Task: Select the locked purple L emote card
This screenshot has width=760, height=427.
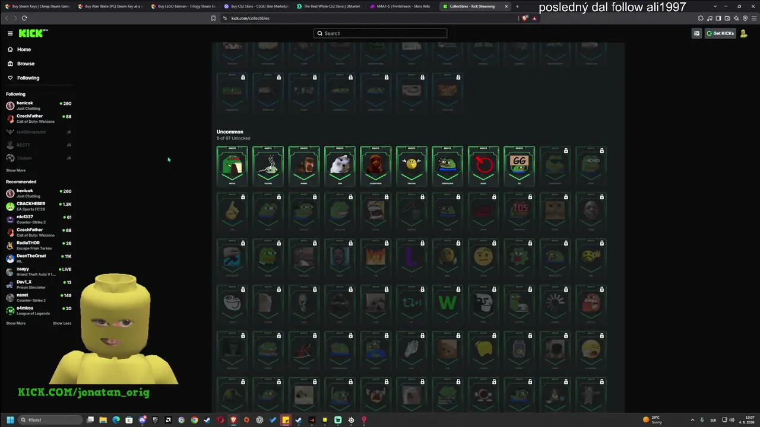Action: pos(411,258)
